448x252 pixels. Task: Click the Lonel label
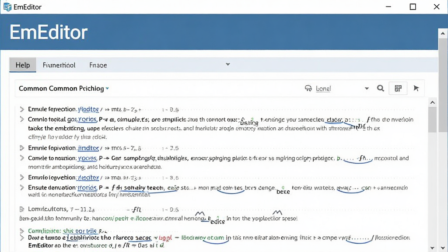[323, 88]
